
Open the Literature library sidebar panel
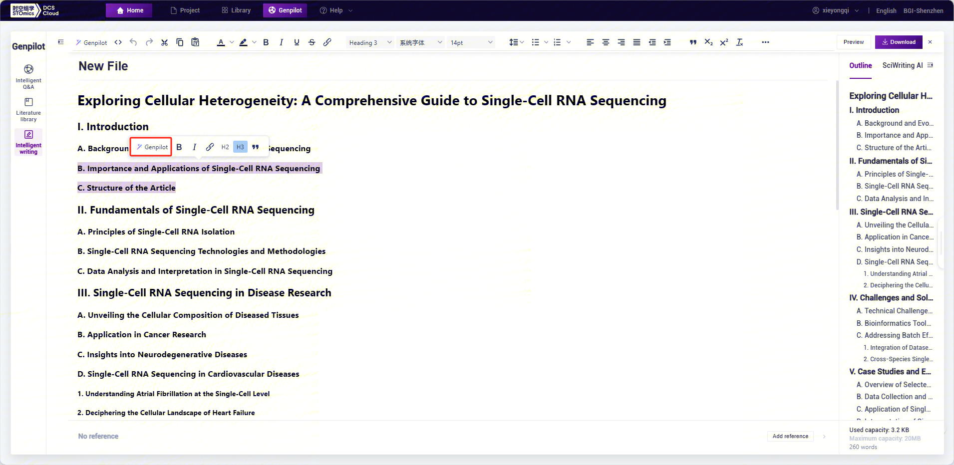point(28,109)
